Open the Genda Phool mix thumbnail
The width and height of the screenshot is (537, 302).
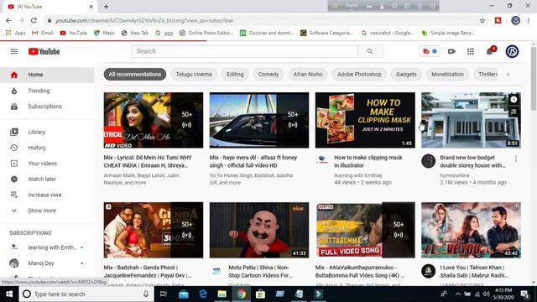pyautogui.click(x=154, y=230)
